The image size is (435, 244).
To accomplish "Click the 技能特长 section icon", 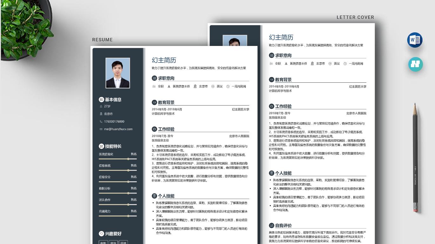I will coord(101,146).
